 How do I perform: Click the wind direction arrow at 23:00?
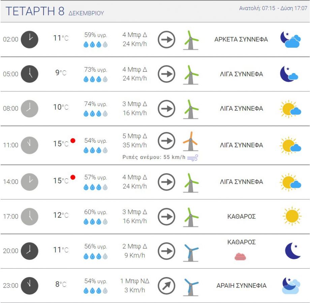pos(166,286)
